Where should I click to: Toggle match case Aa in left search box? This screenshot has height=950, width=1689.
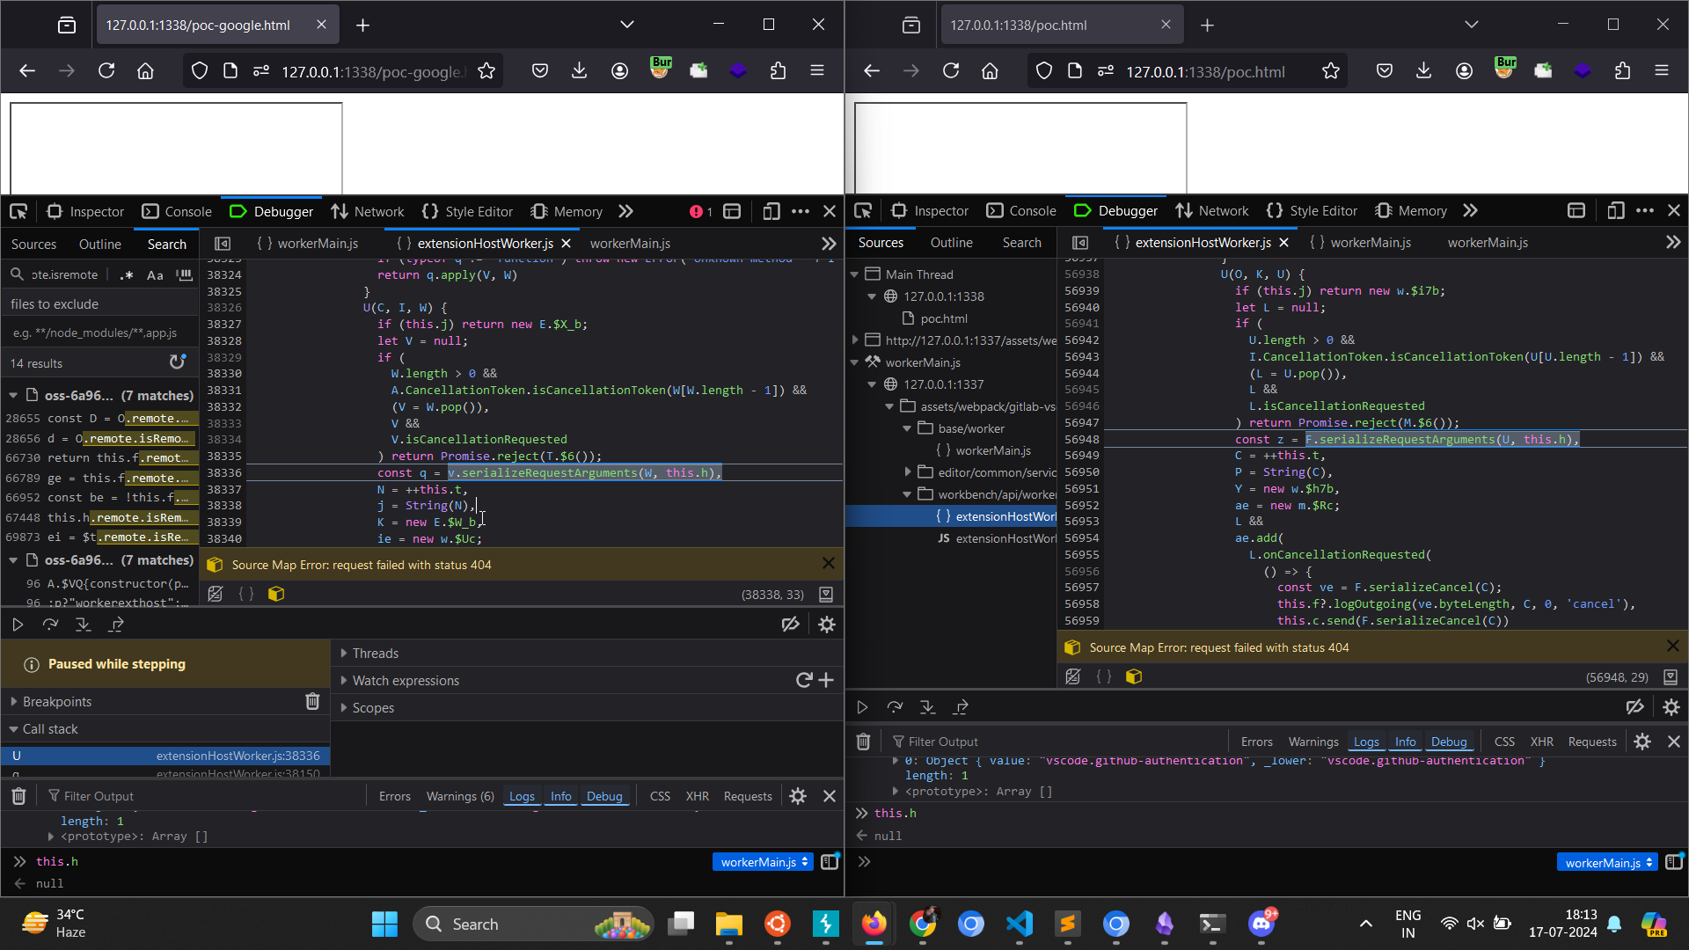pyautogui.click(x=155, y=274)
